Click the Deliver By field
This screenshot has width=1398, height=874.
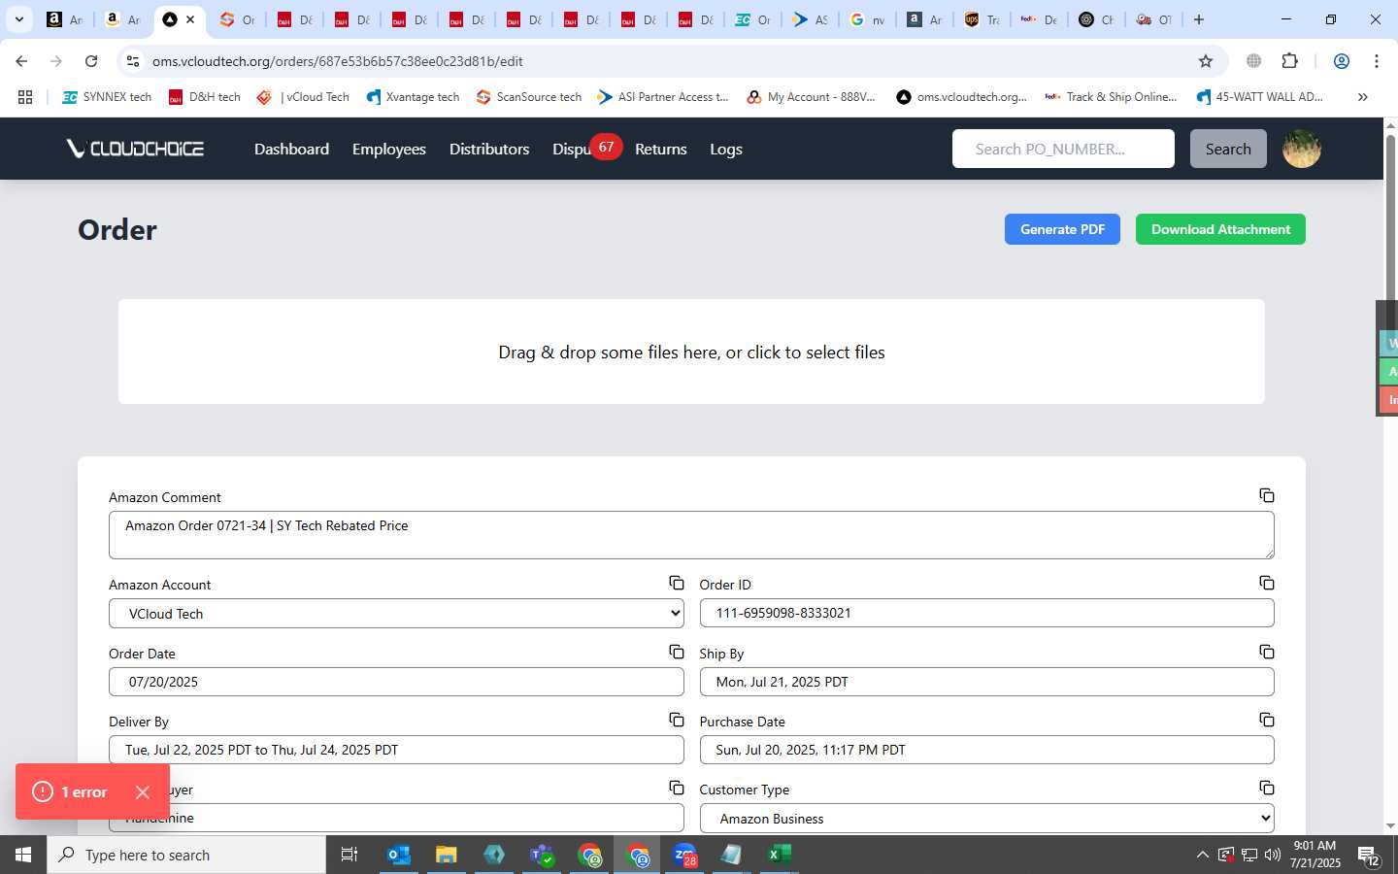tap(396, 750)
